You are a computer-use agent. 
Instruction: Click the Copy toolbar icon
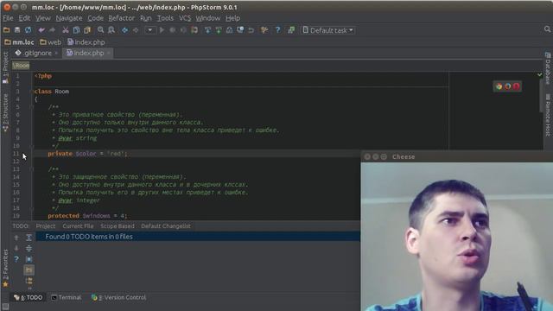(x=76, y=30)
